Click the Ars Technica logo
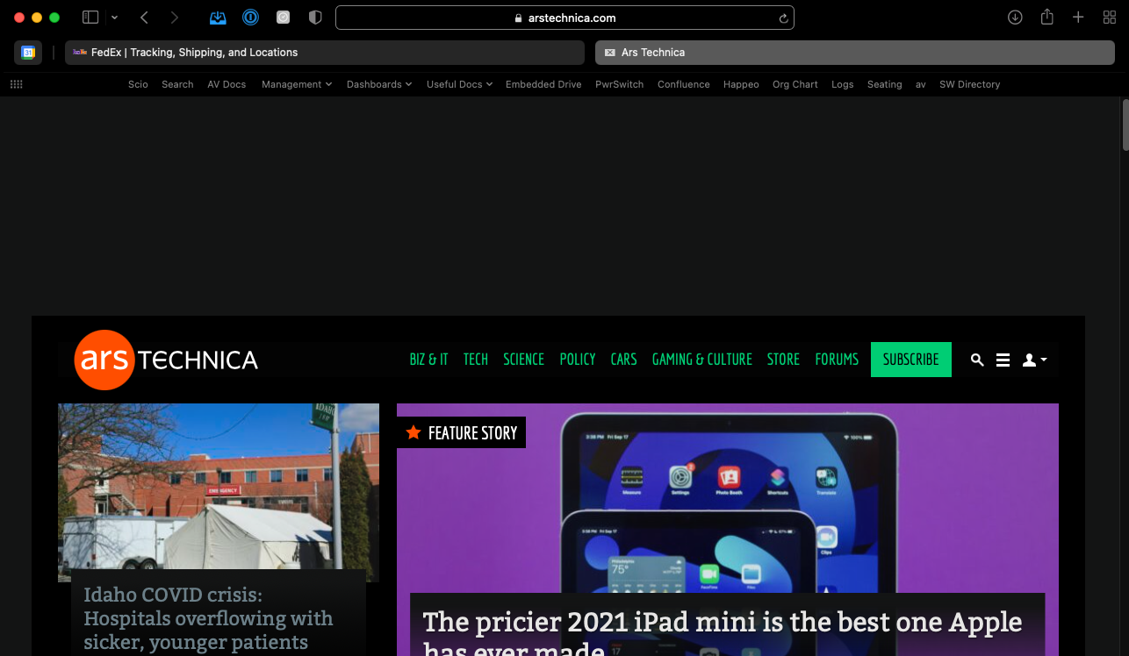 click(x=166, y=360)
